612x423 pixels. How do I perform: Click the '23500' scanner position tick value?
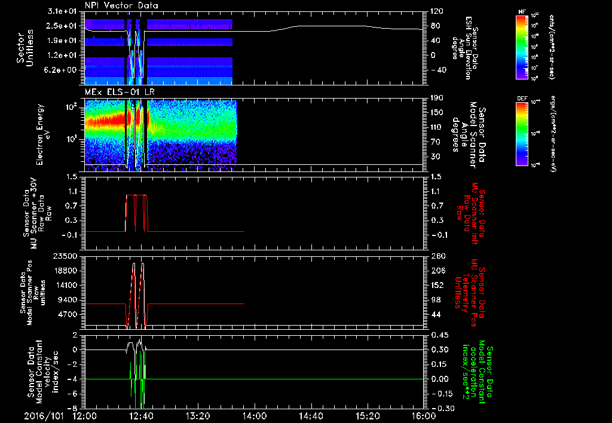[x=65, y=256]
